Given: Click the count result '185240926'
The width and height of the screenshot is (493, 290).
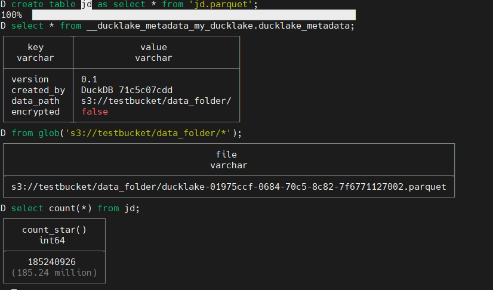Looking at the screenshot, I should click(x=52, y=262).
